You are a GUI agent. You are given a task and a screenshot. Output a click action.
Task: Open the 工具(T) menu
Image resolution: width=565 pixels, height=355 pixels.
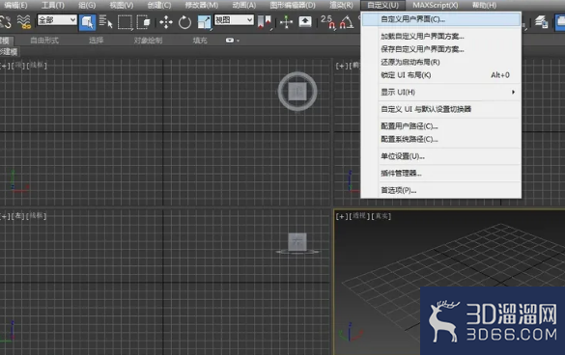pos(52,5)
